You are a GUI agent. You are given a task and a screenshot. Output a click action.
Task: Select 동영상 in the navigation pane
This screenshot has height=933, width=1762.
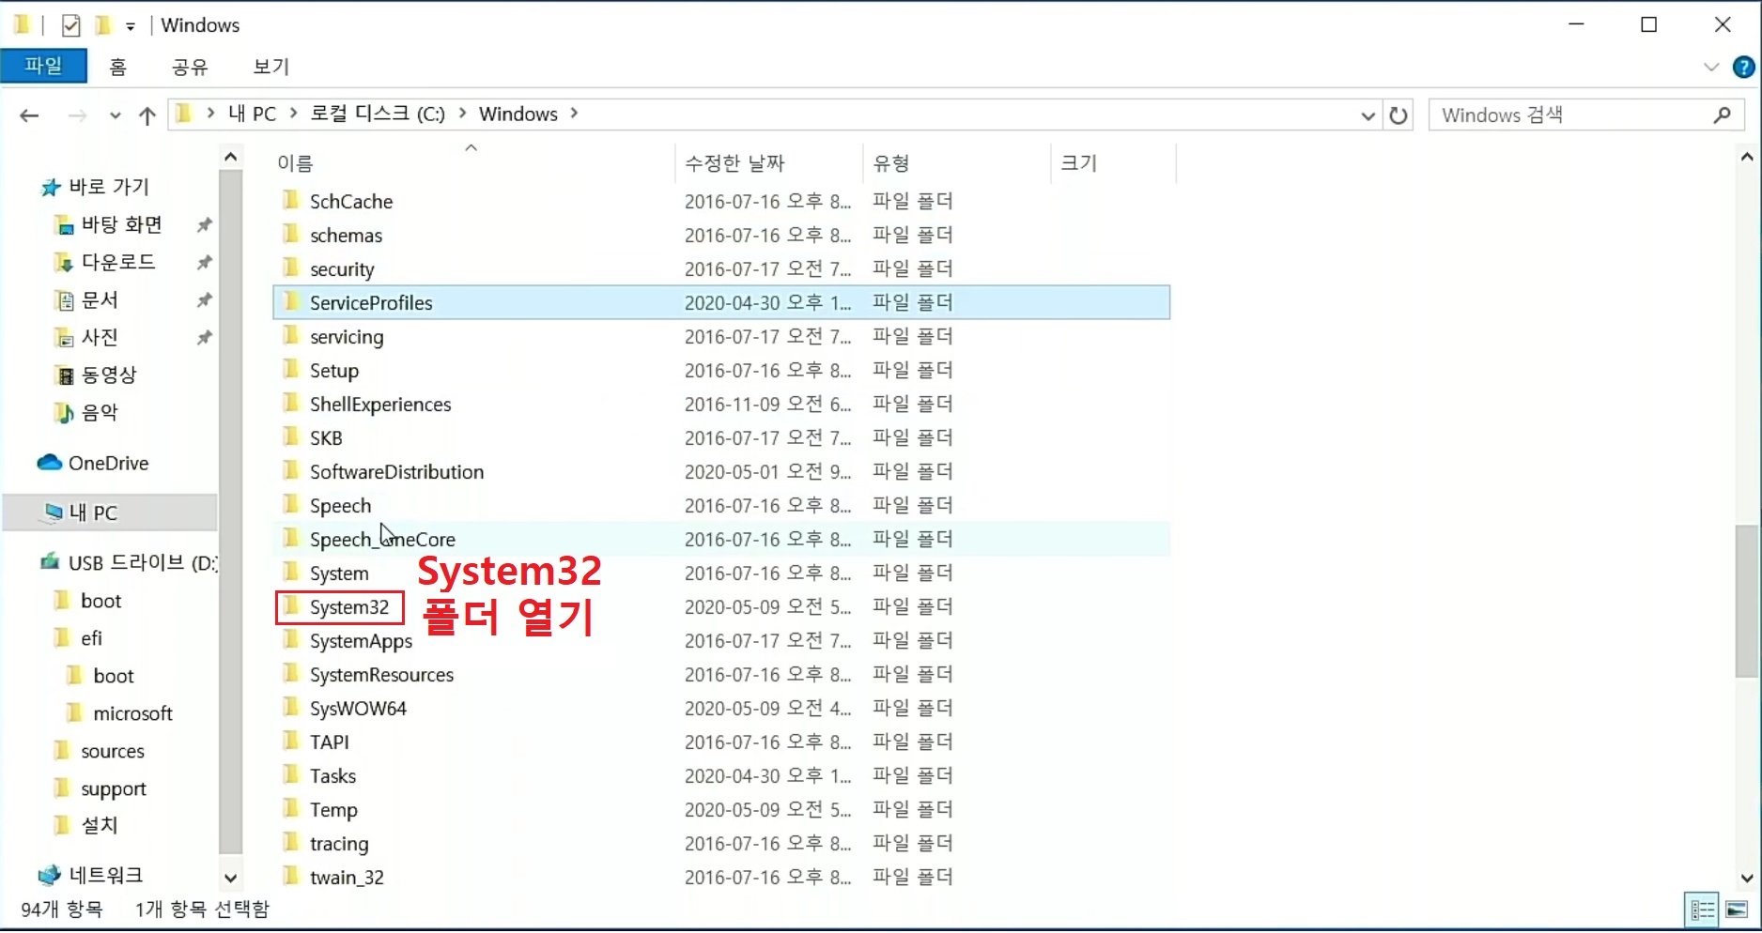pos(108,375)
